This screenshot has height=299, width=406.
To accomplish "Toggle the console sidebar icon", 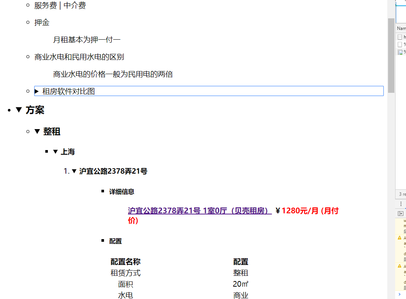I will coord(400,214).
